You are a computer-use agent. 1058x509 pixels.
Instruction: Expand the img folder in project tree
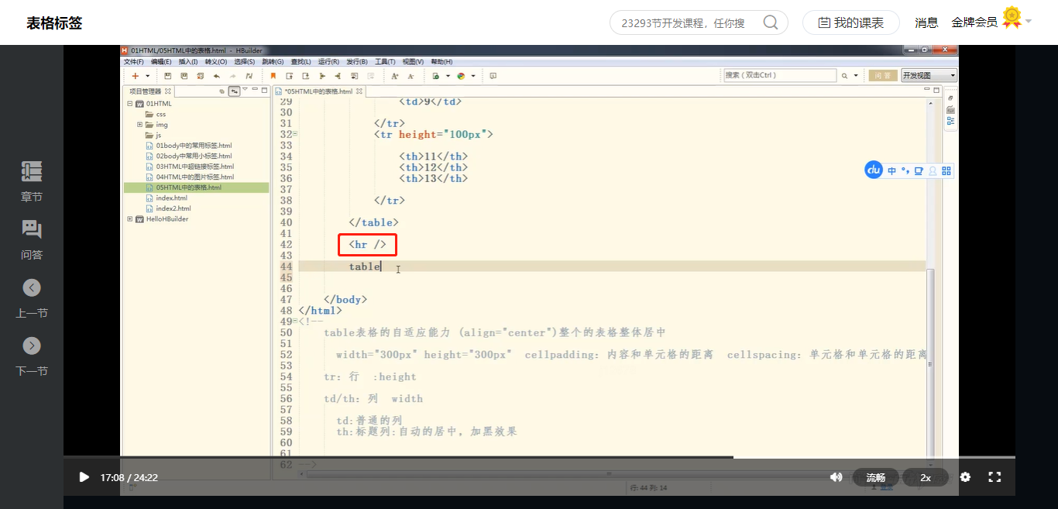[139, 125]
